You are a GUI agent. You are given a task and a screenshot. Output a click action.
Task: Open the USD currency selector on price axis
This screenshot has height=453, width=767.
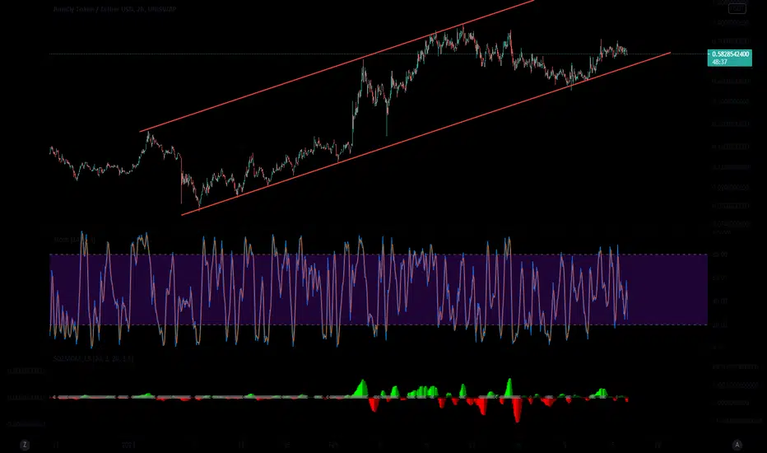pos(737,9)
